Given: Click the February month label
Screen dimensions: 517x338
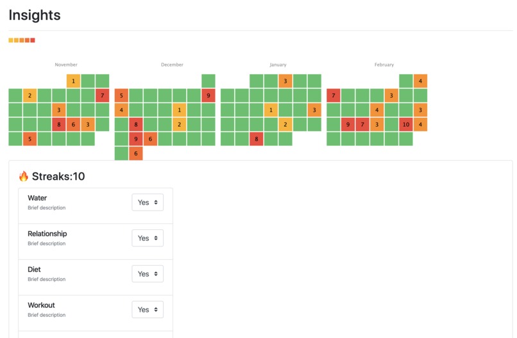Looking at the screenshot, I should click(384, 65).
